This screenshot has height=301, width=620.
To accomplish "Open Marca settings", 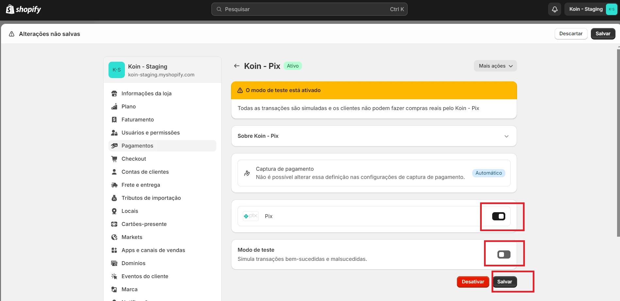I will click(x=162, y=289).
